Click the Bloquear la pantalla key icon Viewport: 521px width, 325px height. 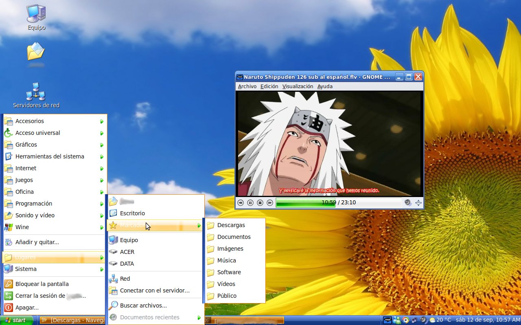[8, 284]
